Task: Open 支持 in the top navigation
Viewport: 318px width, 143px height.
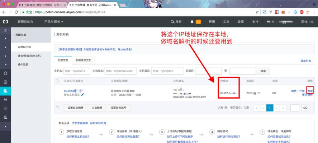Action: pyautogui.click(x=255, y=22)
